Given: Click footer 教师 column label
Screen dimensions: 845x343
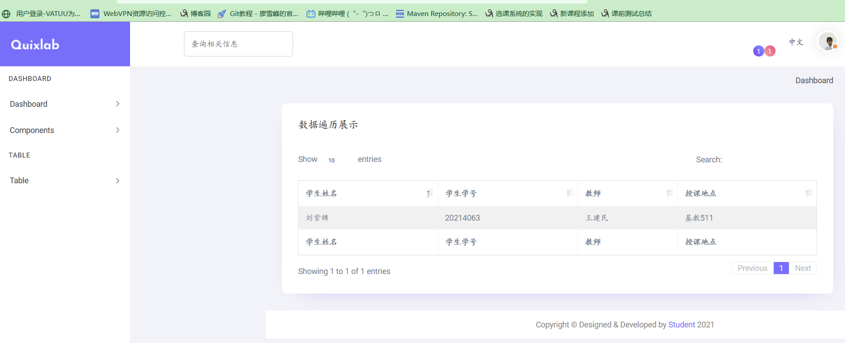Looking at the screenshot, I should coord(593,242).
